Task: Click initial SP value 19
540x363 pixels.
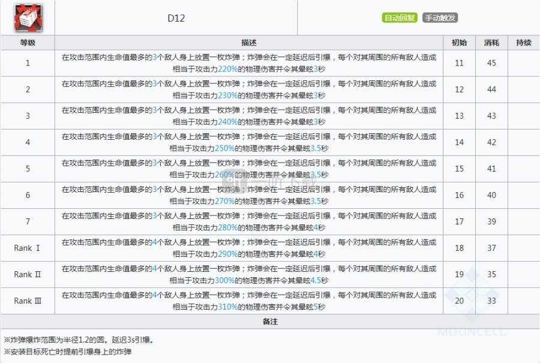Action: click(459, 274)
